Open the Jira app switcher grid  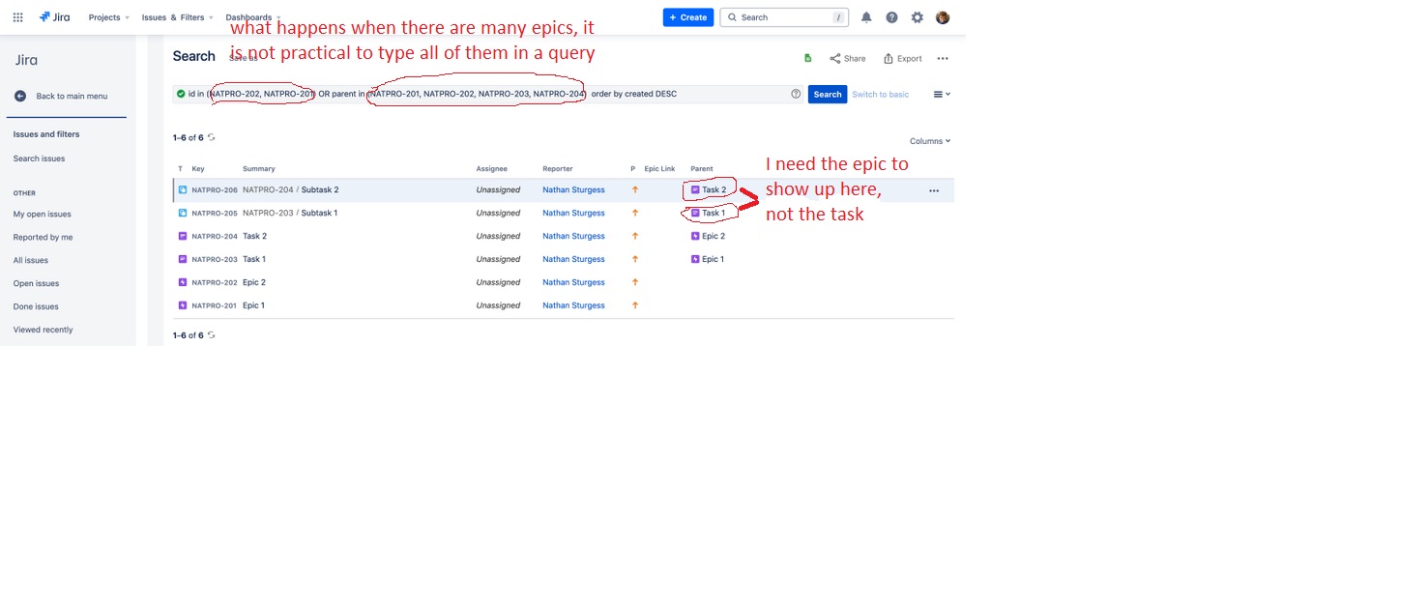(17, 16)
